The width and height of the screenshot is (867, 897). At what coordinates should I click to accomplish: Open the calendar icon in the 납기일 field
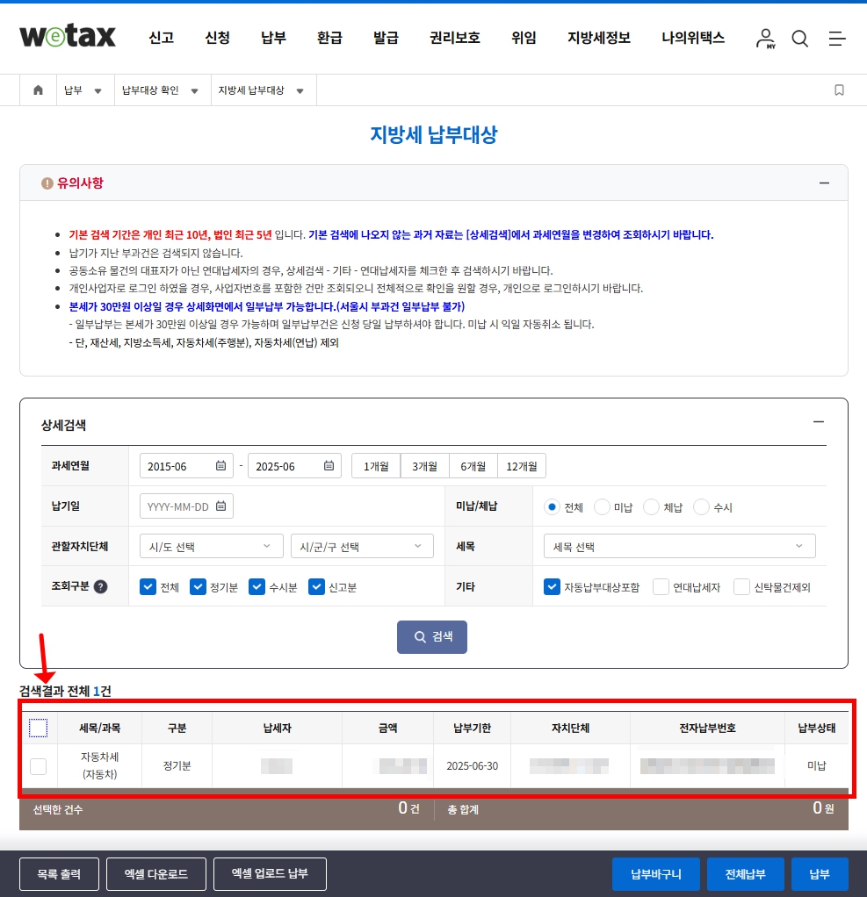point(223,506)
